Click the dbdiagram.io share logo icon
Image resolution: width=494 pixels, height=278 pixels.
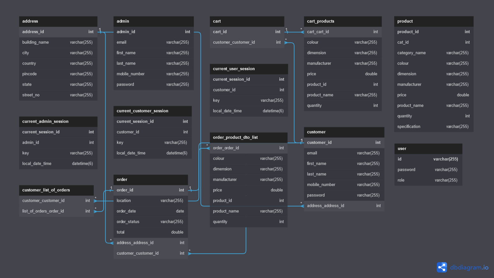[442, 267]
